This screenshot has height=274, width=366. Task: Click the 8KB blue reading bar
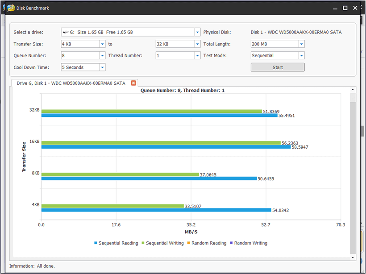(149, 179)
